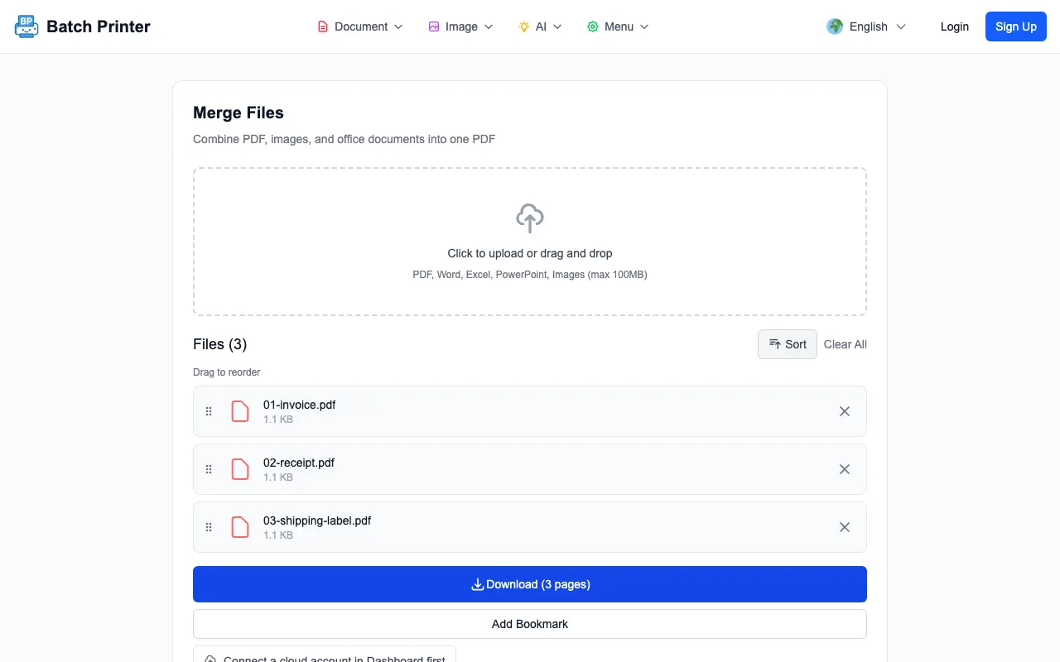Click the globe icon beside English
The width and height of the screenshot is (1060, 662).
tap(835, 26)
